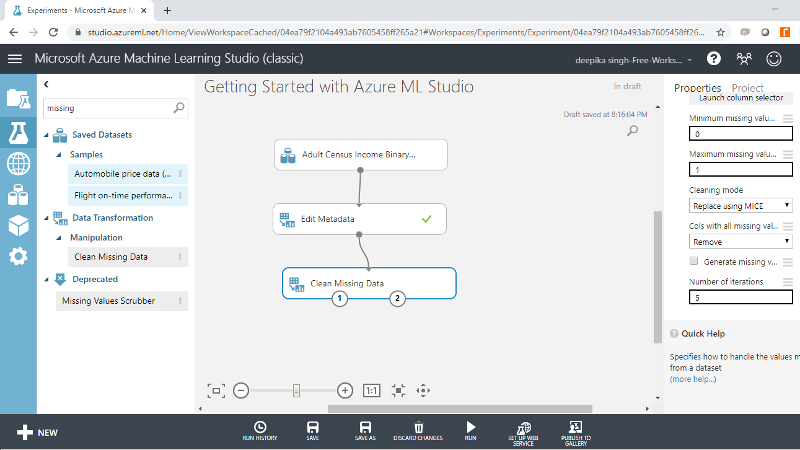Open the Cleaning mode dropdown
The image size is (800, 450).
(x=741, y=206)
